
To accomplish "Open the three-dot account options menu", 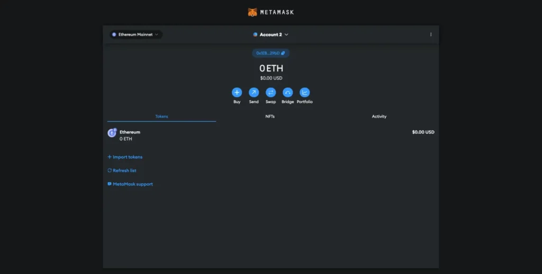I will pos(431,34).
